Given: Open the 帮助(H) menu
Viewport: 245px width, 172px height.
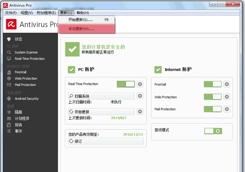Looking at the screenshot, I should click(83, 13).
